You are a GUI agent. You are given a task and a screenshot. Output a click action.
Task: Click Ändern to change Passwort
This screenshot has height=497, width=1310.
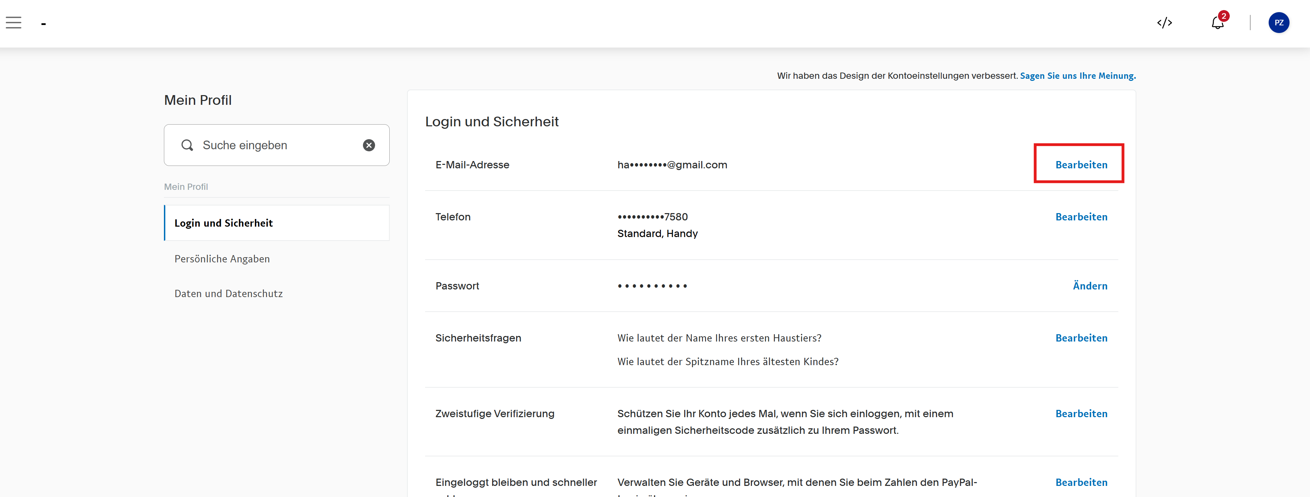1089,286
